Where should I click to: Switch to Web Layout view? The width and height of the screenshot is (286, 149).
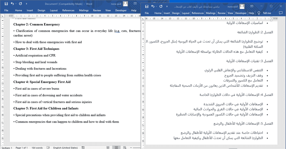(125, 148)
